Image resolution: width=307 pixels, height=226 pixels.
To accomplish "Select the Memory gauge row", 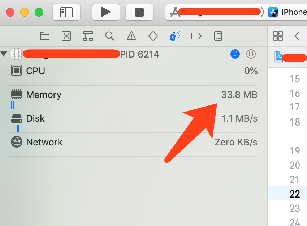I will point(133,97).
